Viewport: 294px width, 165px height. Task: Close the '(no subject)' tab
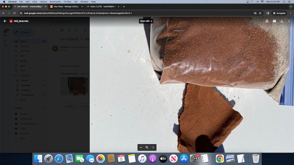[x=46, y=7]
